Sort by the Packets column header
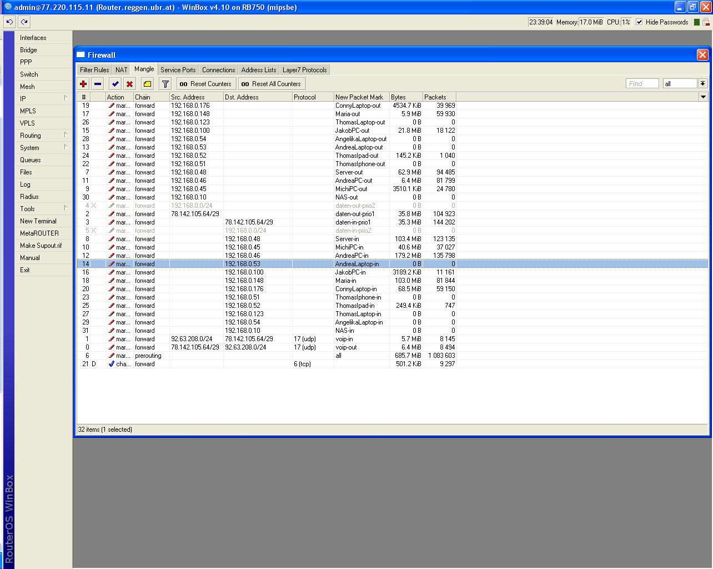713x569 pixels. [439, 97]
